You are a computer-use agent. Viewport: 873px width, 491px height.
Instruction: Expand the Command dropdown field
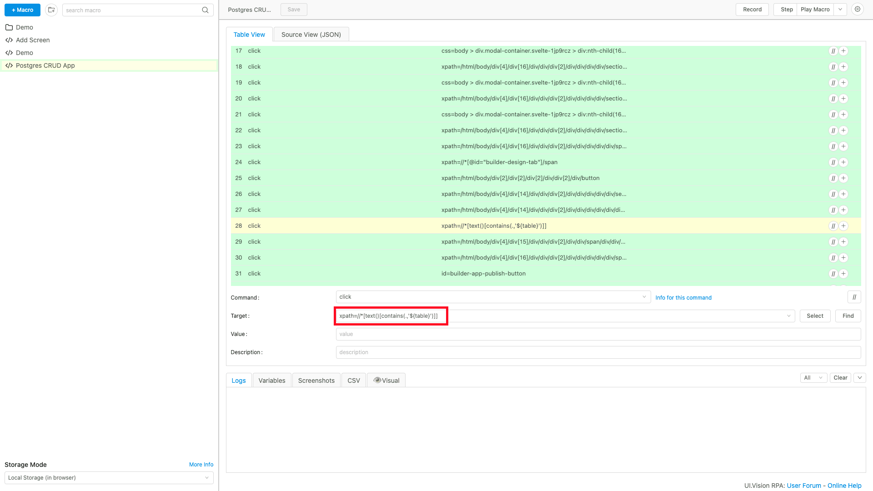644,297
